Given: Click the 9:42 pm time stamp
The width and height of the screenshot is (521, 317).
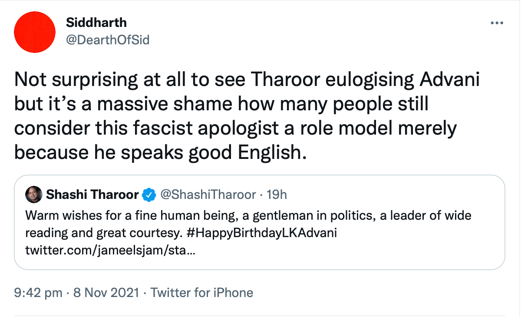Looking at the screenshot, I should click(38, 293).
